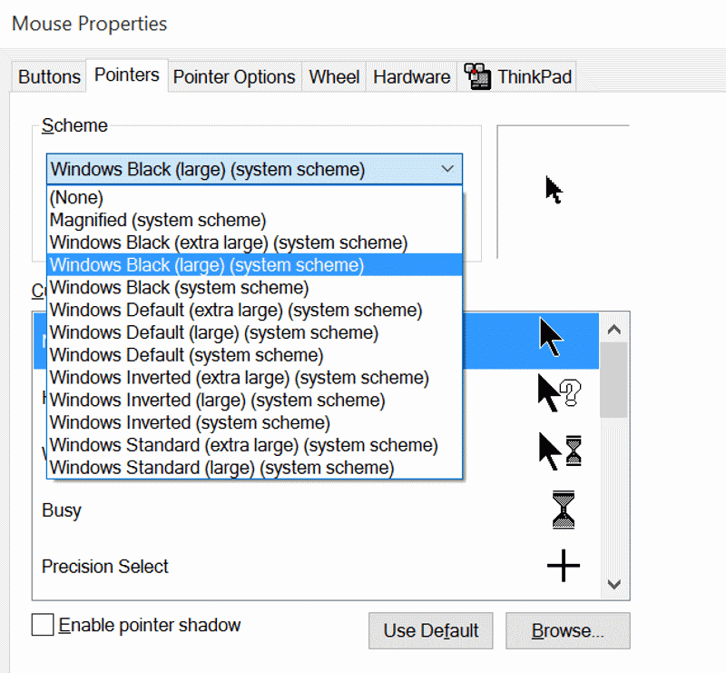Click the cursor list scrollbar thumb
Viewport: 726px width, 673px height.
tap(614, 380)
